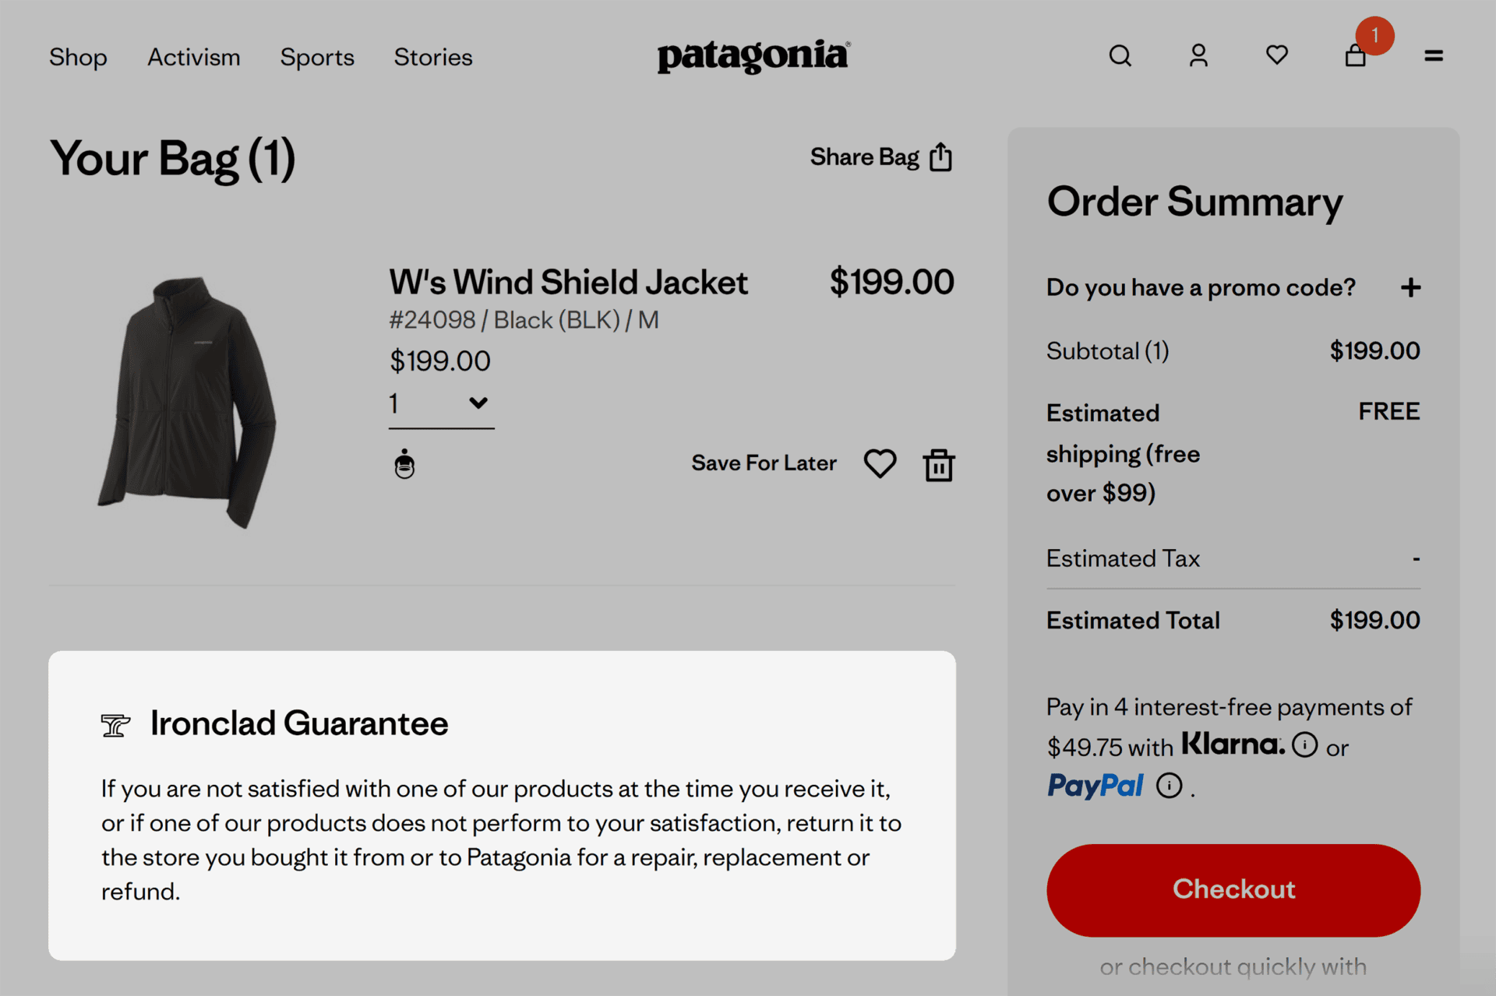Toggle the Save For Later heart
This screenshot has width=1496, height=996.
(880, 464)
